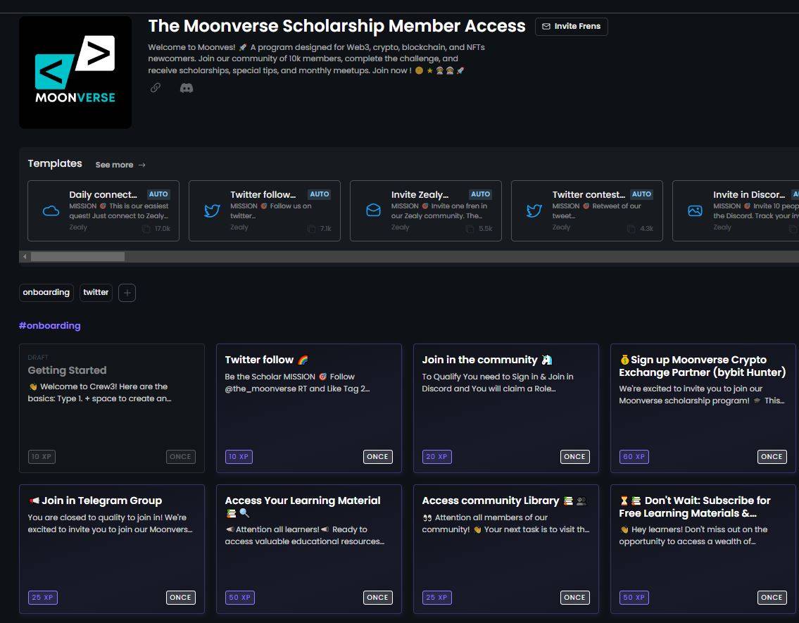Click the ONCE badge on Join in Telegram Group

point(180,598)
